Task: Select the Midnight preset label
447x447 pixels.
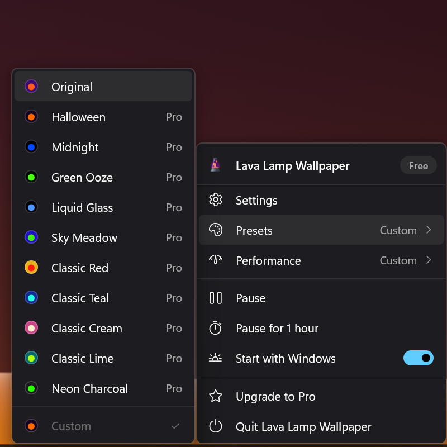Action: click(x=75, y=148)
